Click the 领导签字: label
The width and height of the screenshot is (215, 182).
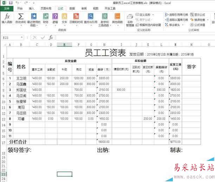tap(19, 150)
